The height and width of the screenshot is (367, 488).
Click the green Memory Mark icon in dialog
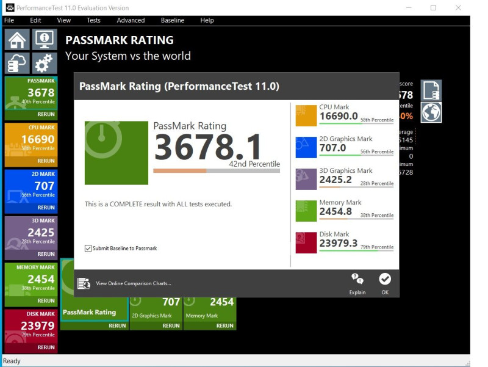(306, 211)
